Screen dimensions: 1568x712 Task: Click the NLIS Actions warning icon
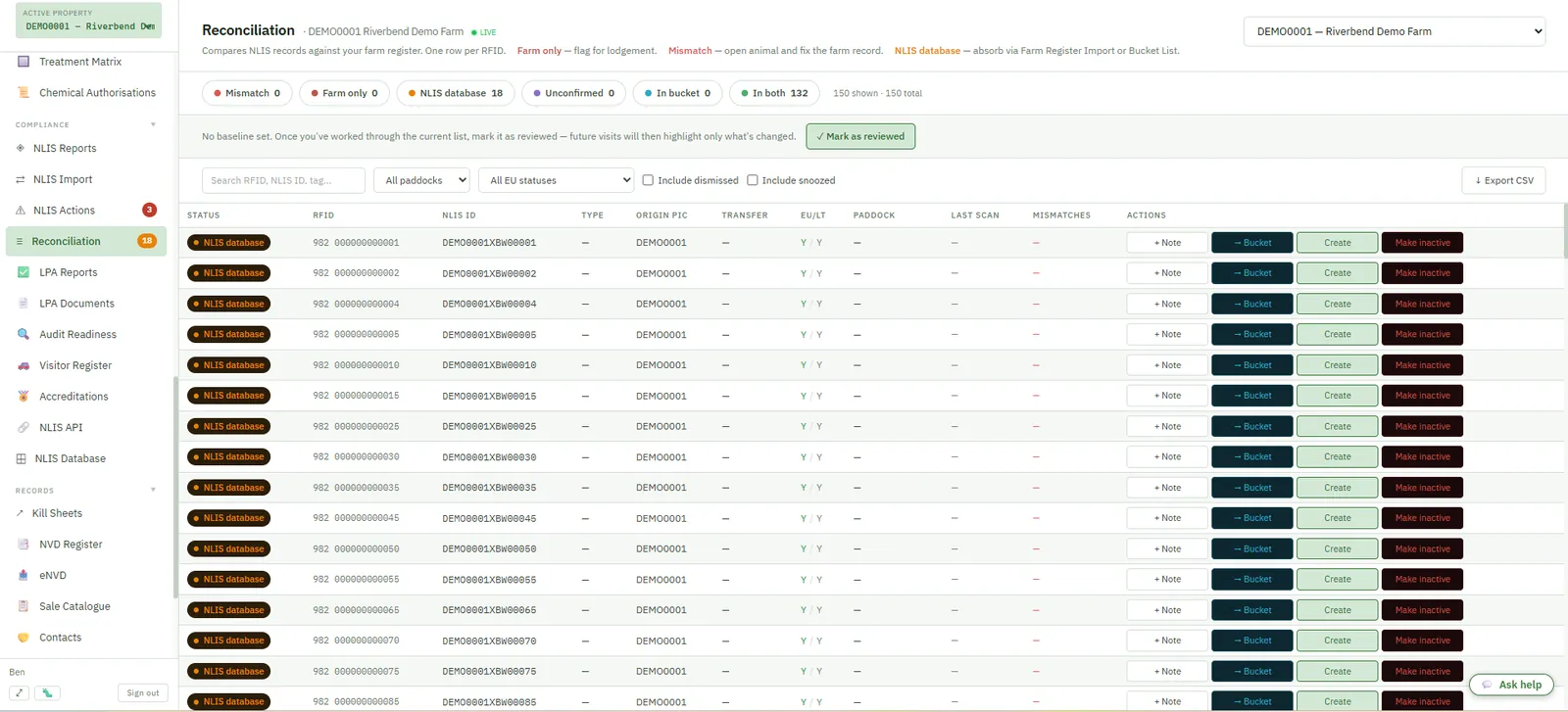(x=21, y=211)
